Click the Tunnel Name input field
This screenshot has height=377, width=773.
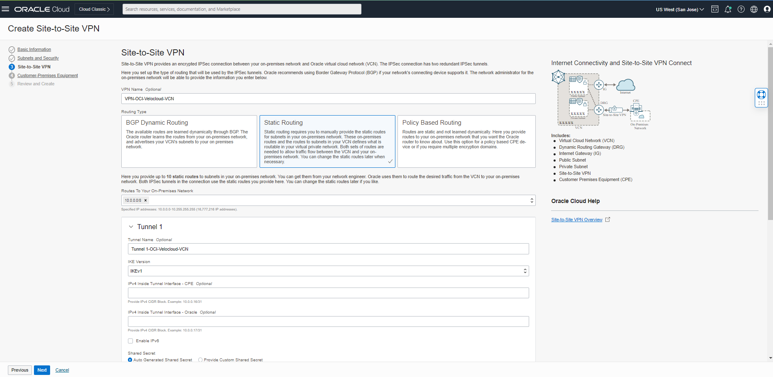click(x=328, y=249)
